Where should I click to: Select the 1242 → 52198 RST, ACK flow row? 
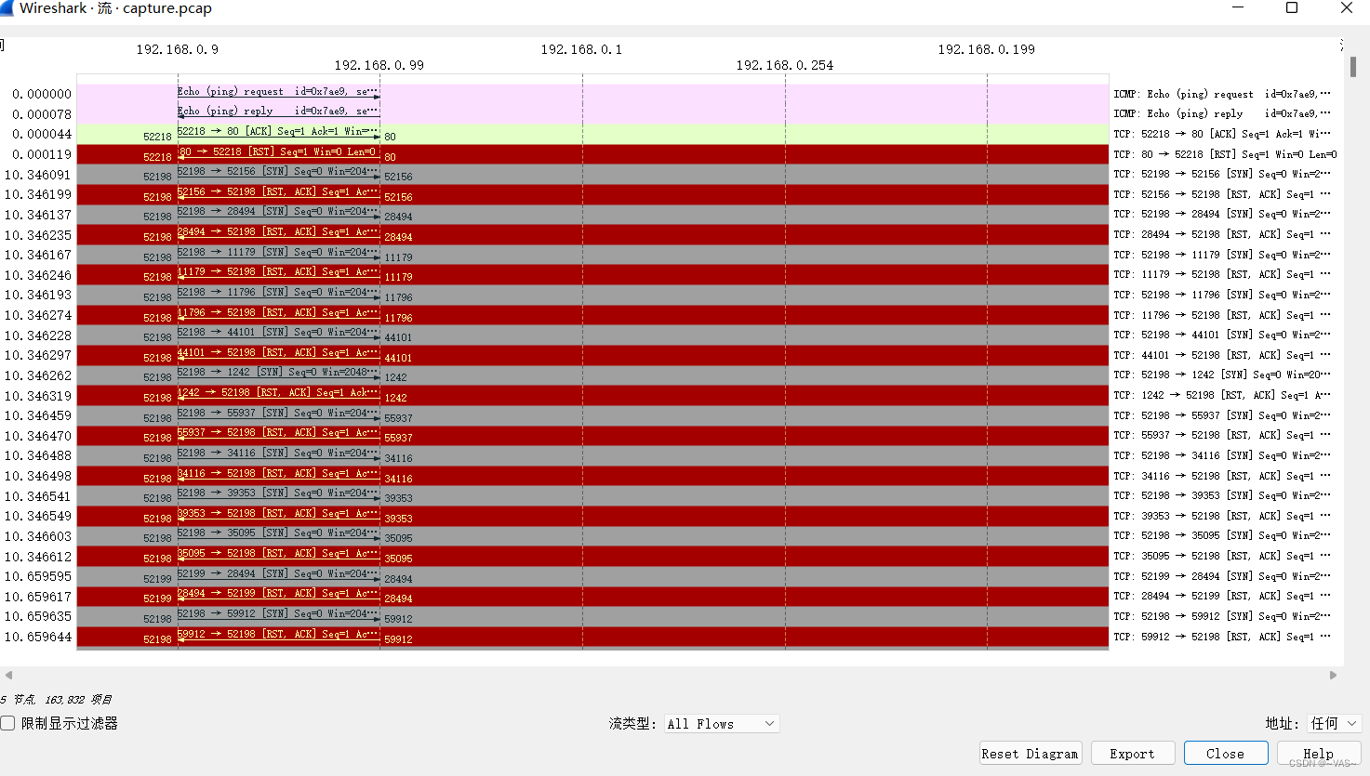pyautogui.click(x=592, y=396)
